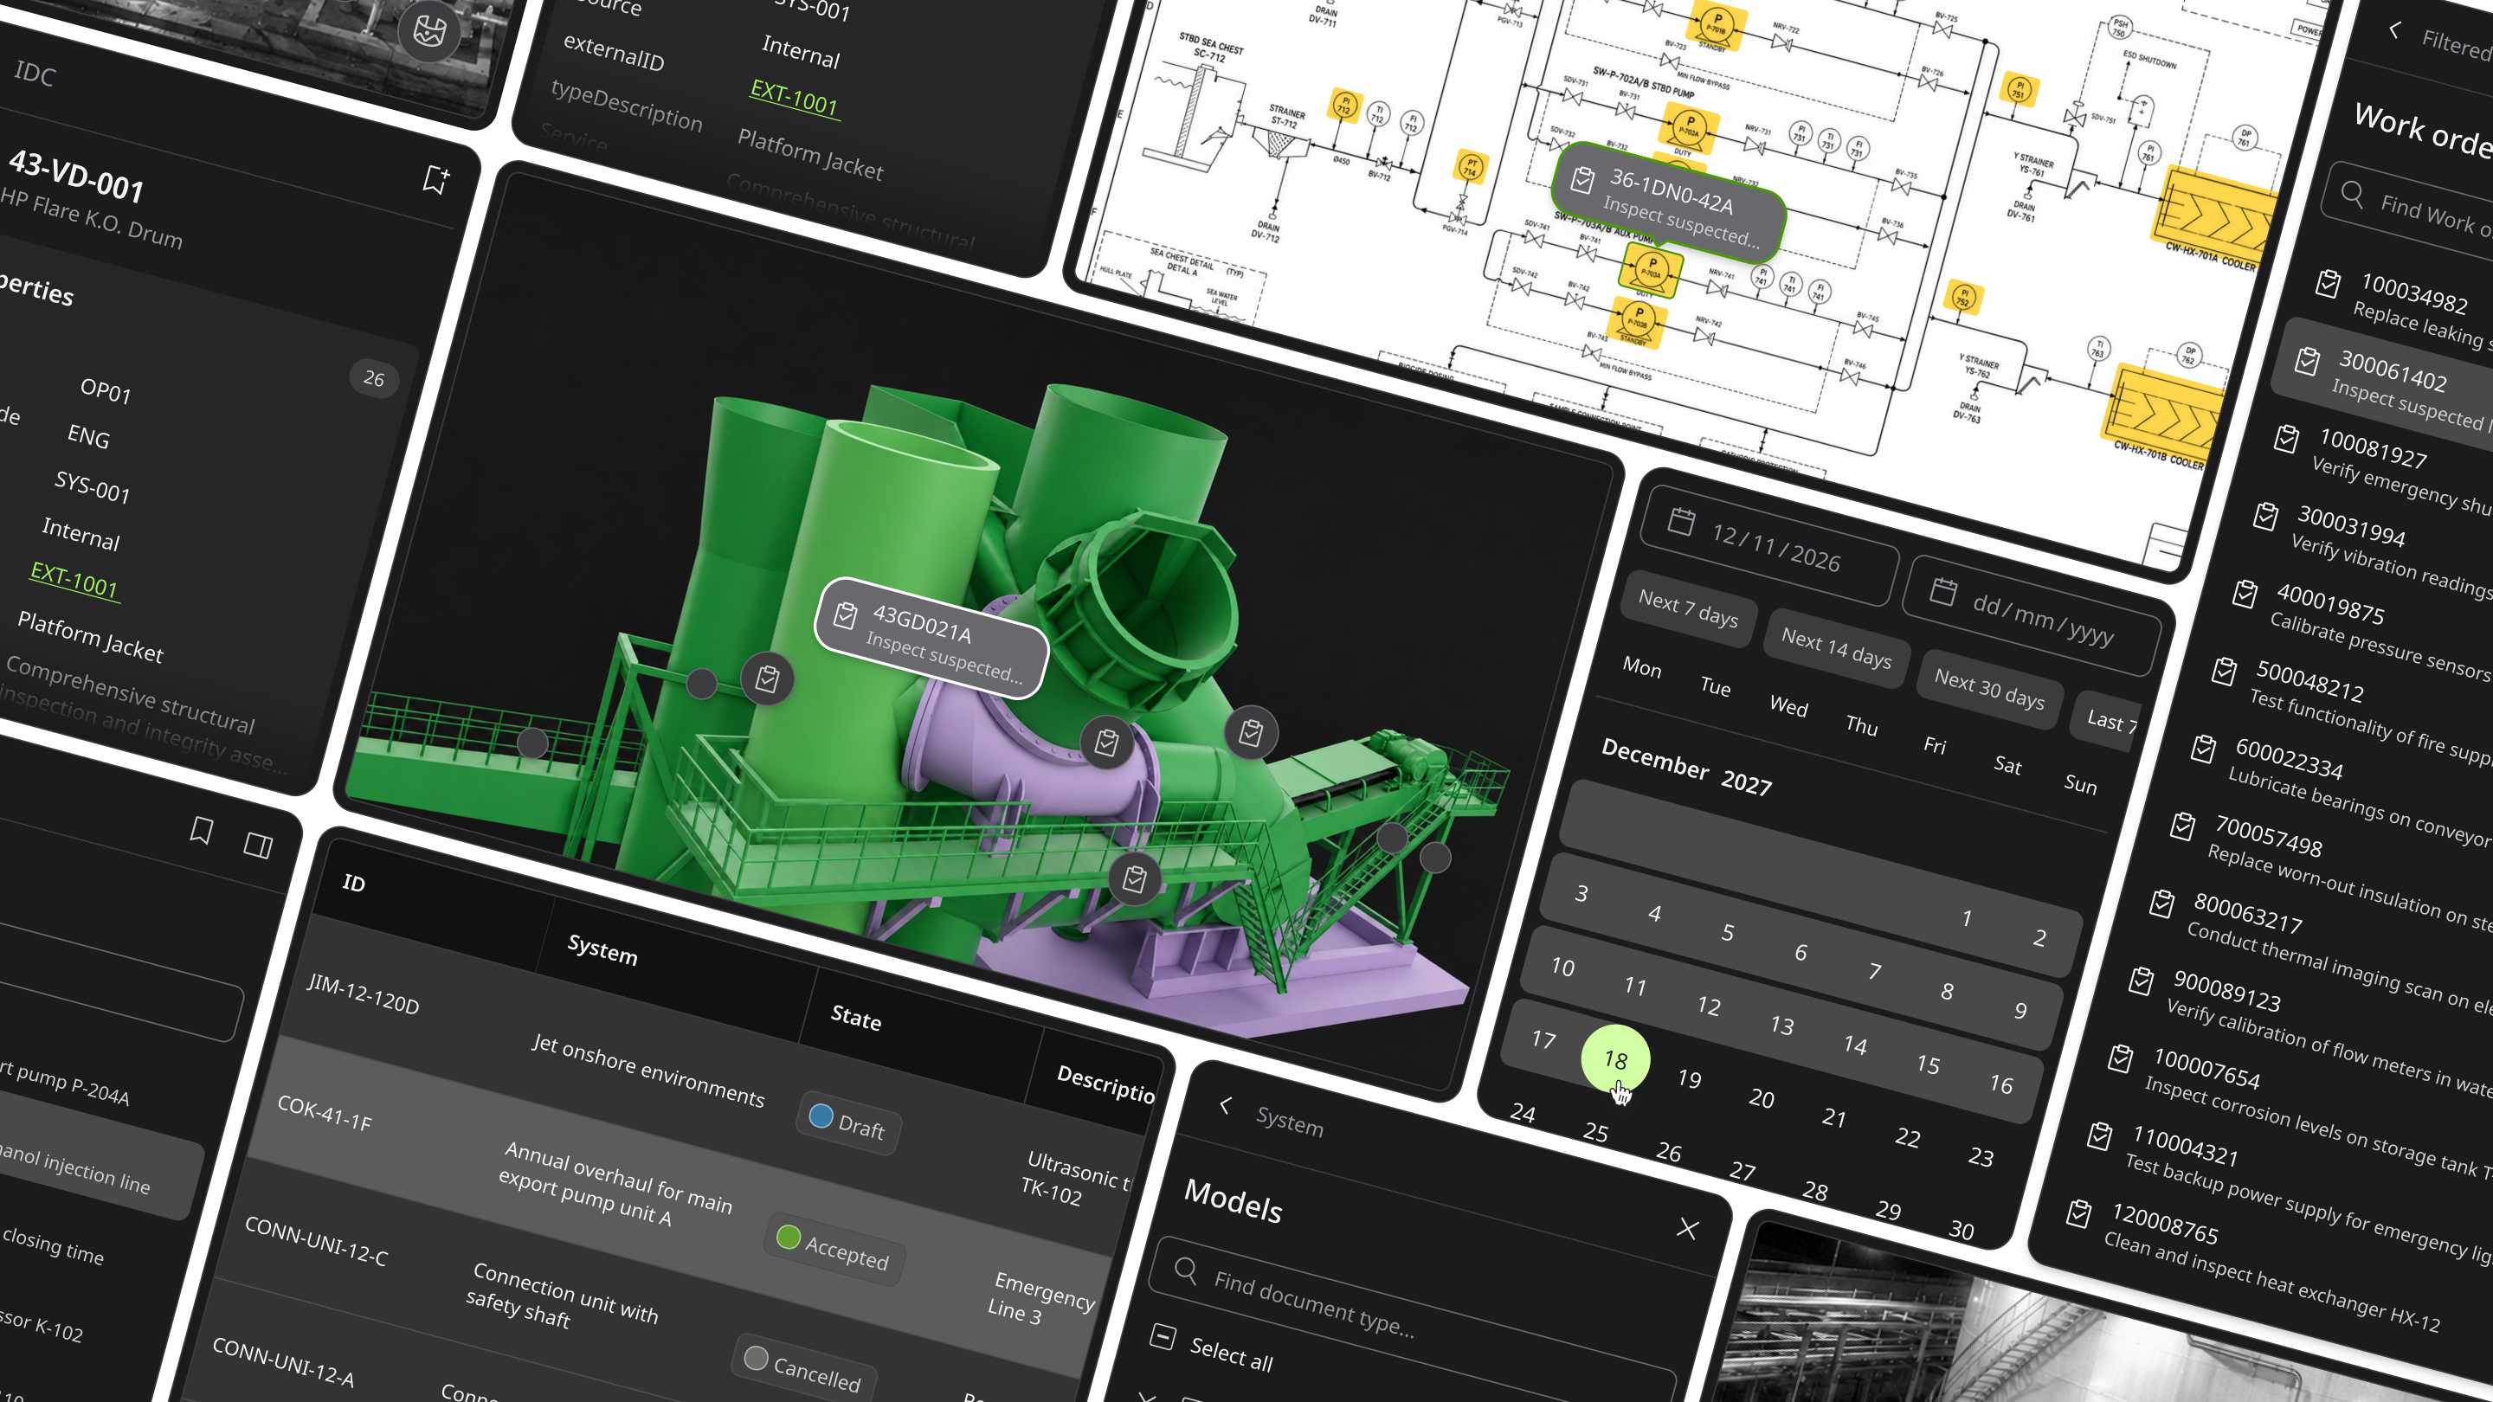Go back using chevron beside System

[1225, 1105]
